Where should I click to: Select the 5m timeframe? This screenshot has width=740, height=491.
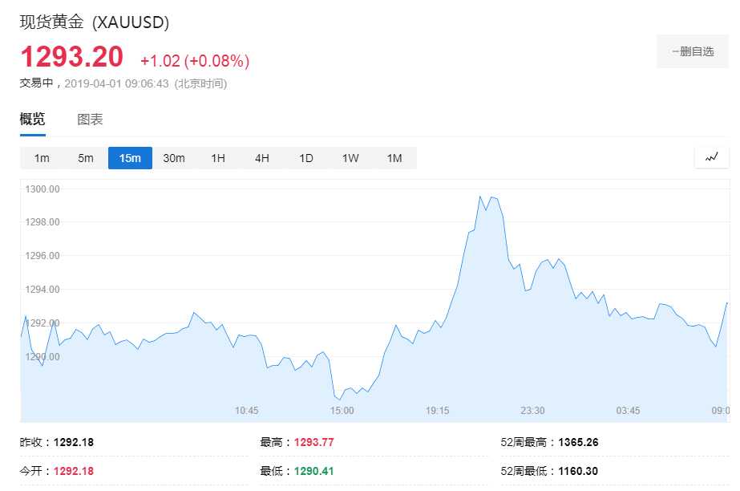86,158
